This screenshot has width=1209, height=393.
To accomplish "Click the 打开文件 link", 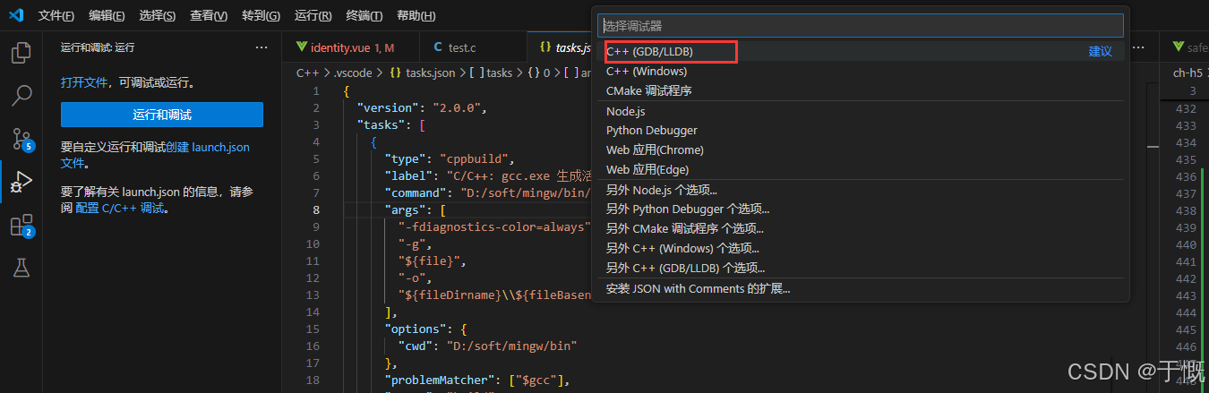I will 83,82.
